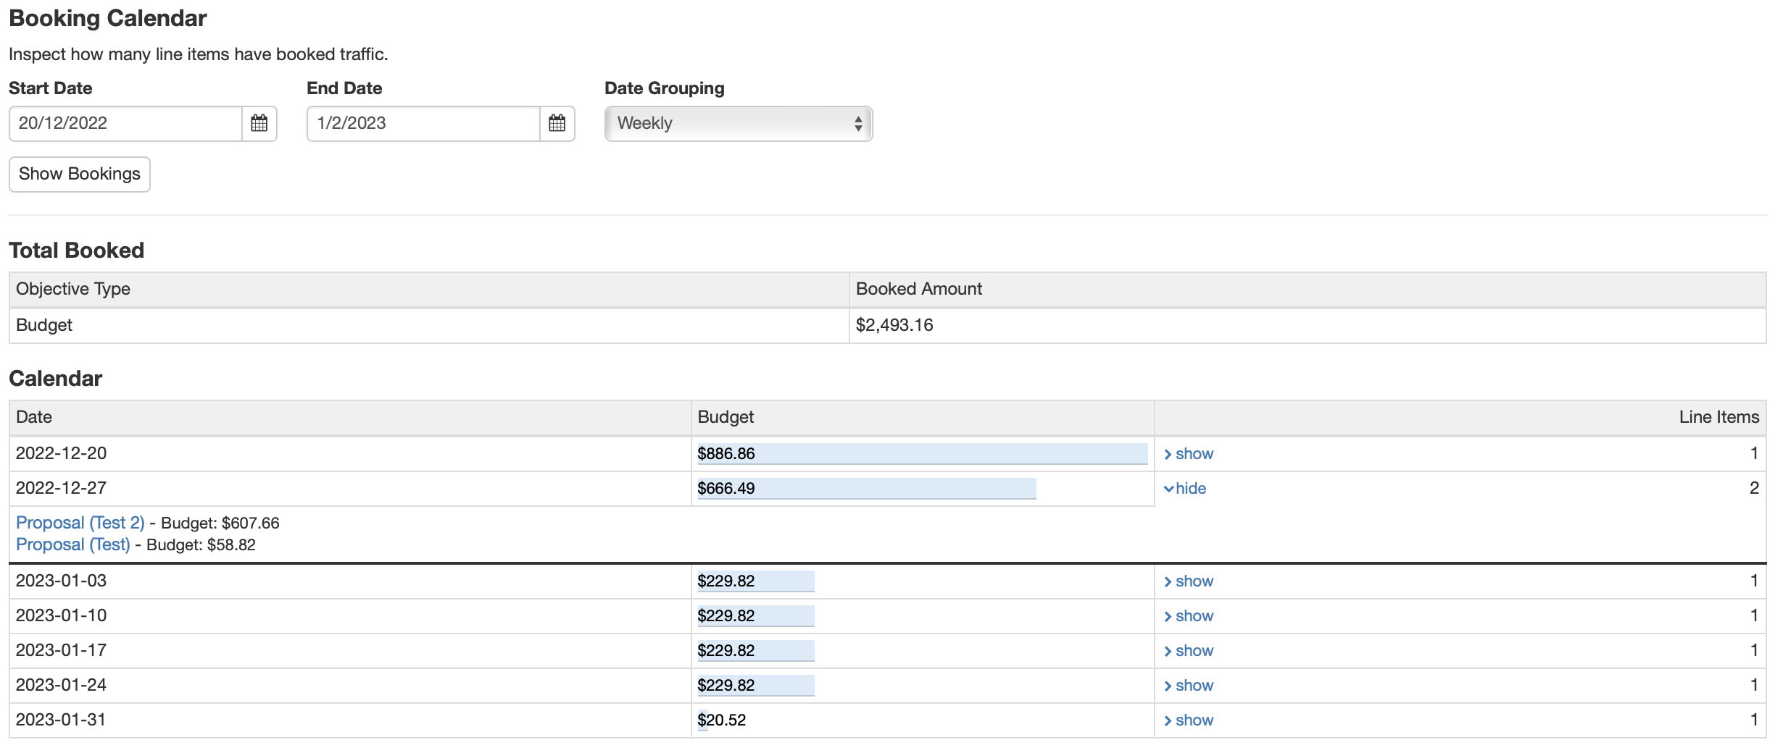Show line items for 2023-01-24
The image size is (1783, 753).
coord(1189,686)
